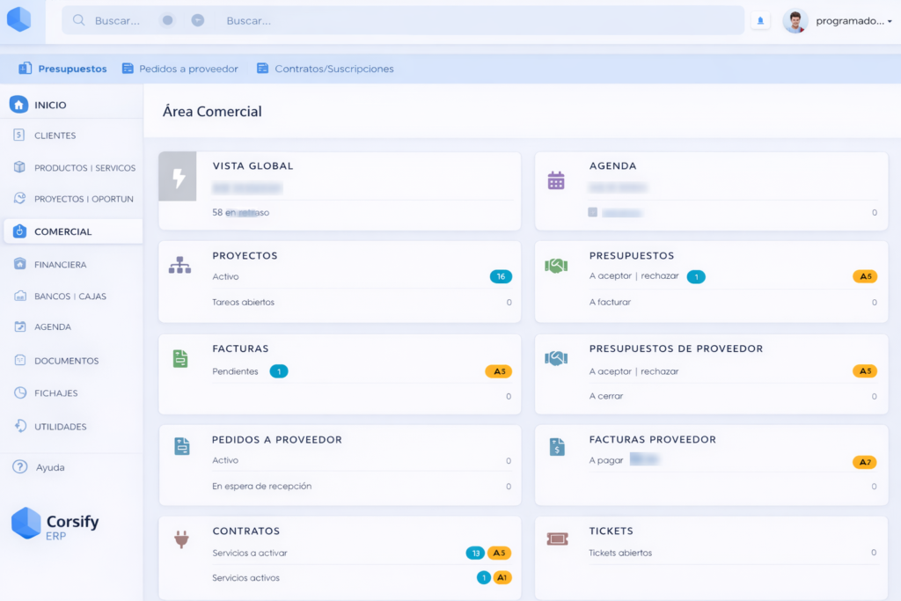Open the Pedidos a proveedor tab
This screenshot has height=601, width=901.
coord(180,69)
